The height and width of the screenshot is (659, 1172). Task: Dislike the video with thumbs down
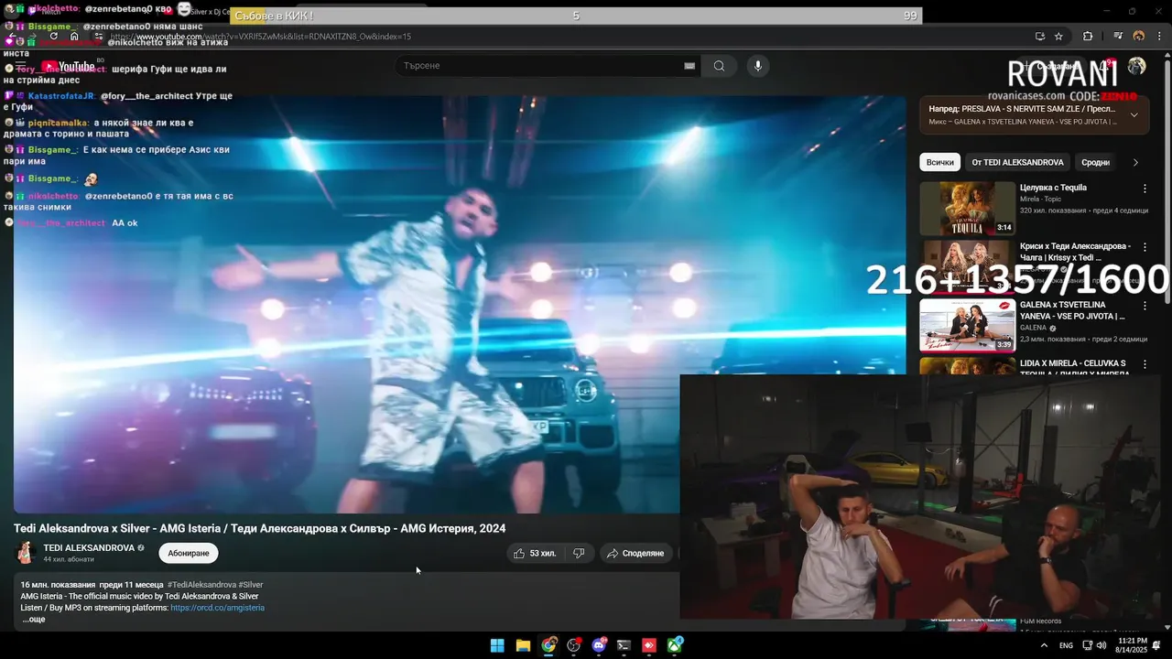click(x=579, y=553)
